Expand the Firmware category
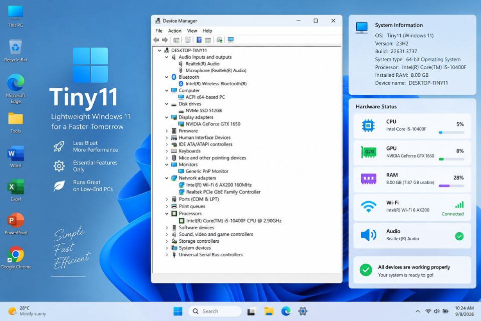 point(166,131)
